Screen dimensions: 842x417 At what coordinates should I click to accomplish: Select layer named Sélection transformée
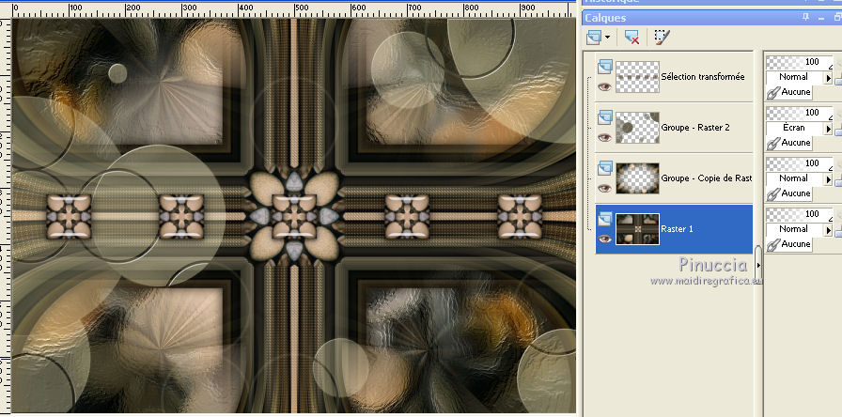tap(702, 77)
